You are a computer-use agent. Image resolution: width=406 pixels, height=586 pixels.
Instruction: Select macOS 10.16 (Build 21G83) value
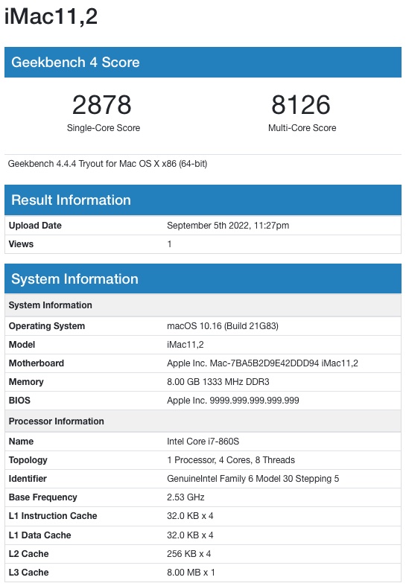[223, 326]
